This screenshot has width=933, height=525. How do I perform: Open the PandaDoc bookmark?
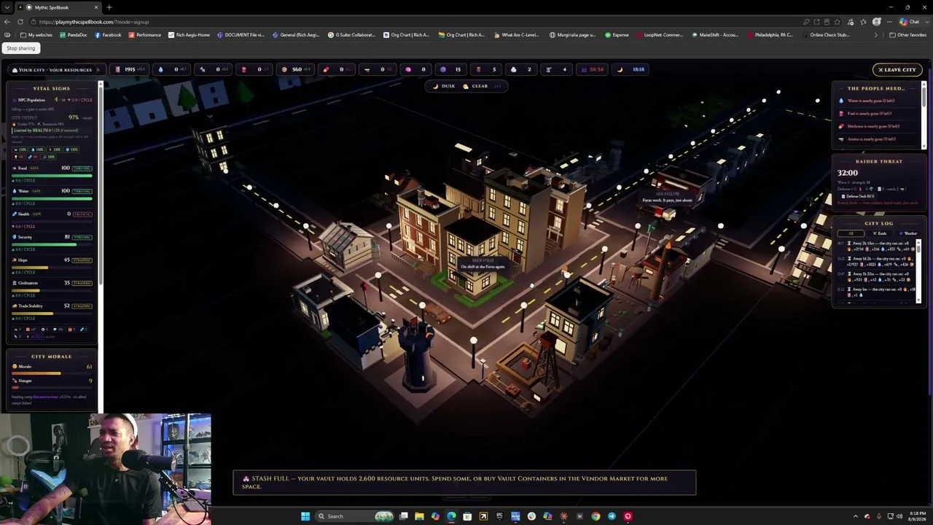tap(74, 35)
